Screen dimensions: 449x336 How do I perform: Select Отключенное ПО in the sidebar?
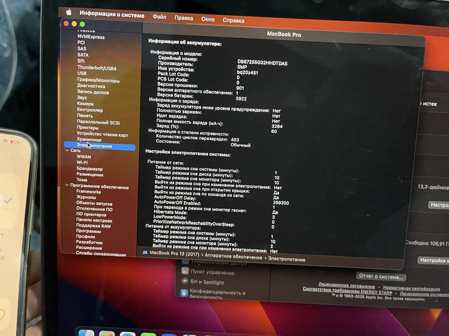94,209
